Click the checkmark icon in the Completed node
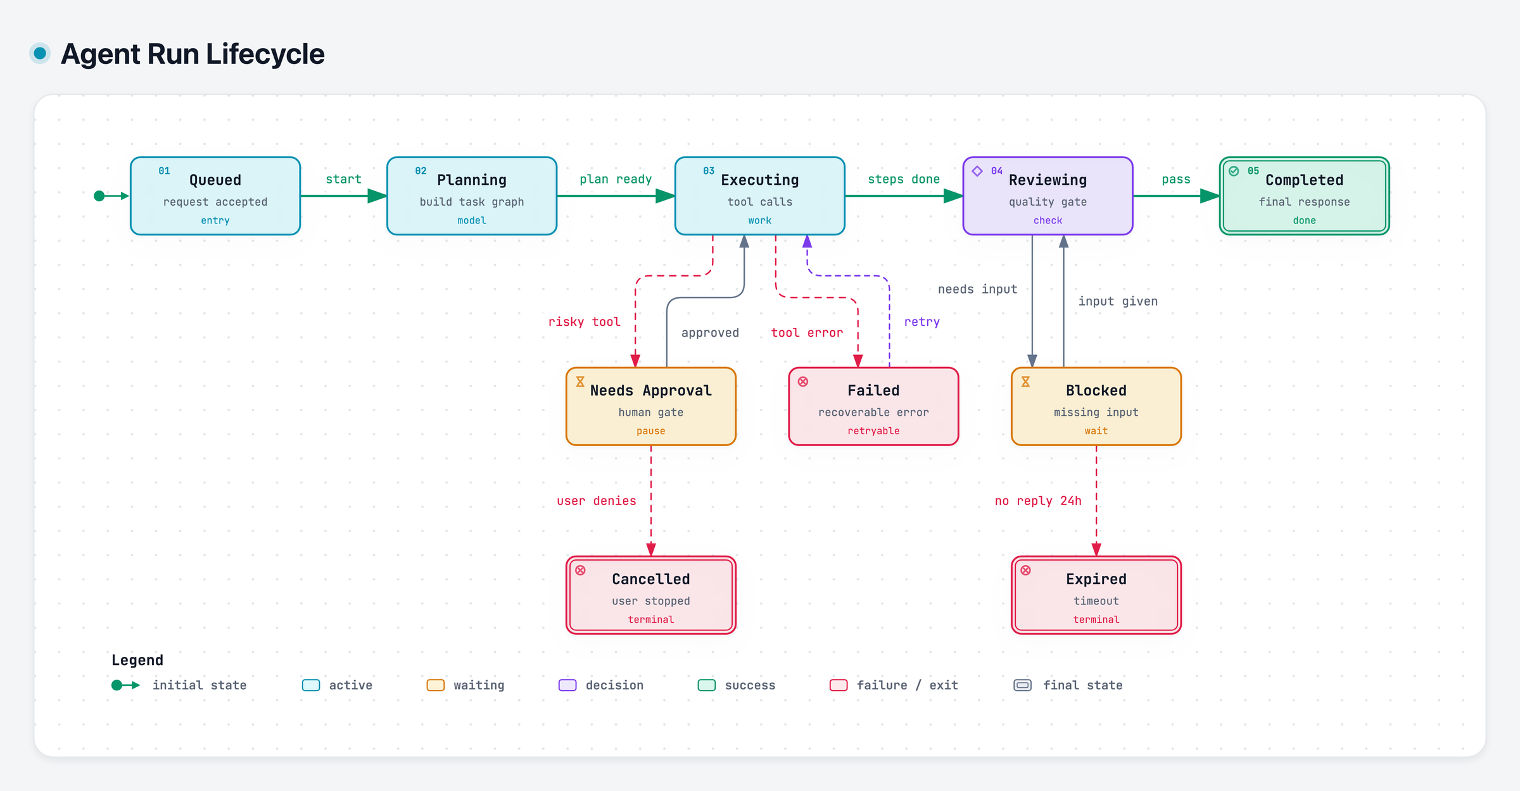Image resolution: width=1520 pixels, height=791 pixels. 1234,171
